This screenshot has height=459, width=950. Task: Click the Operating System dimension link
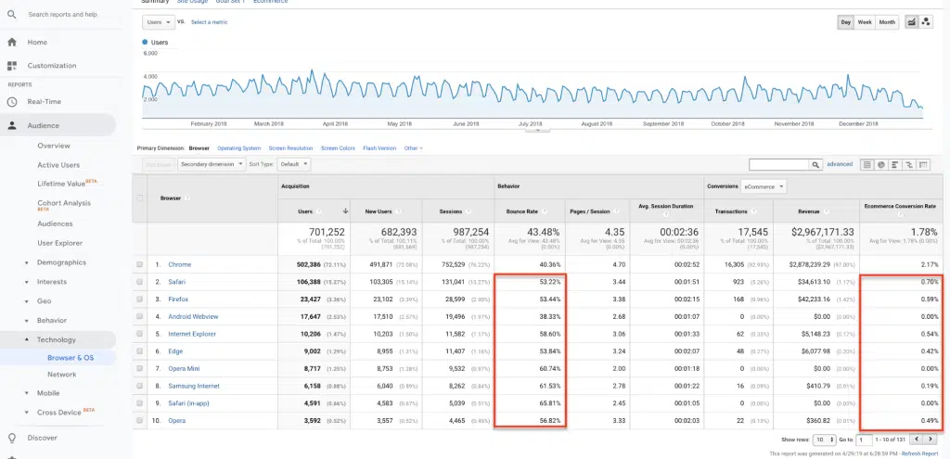[x=239, y=148]
